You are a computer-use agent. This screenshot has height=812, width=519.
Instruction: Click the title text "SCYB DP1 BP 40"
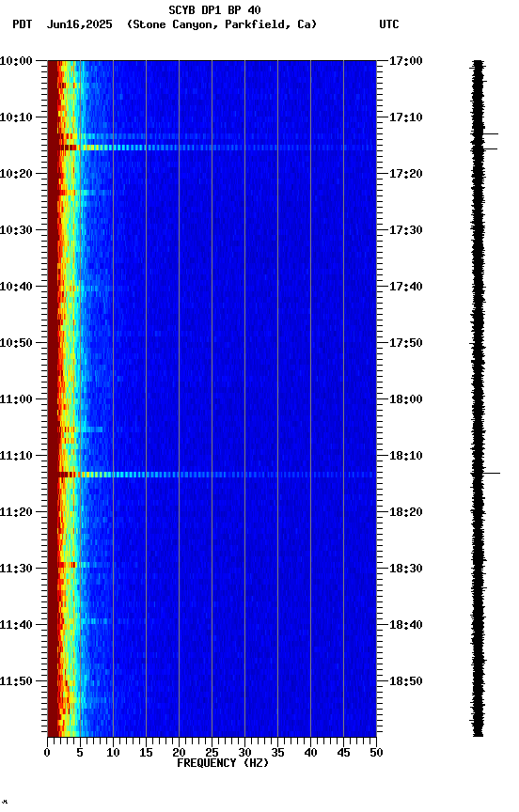214,9
